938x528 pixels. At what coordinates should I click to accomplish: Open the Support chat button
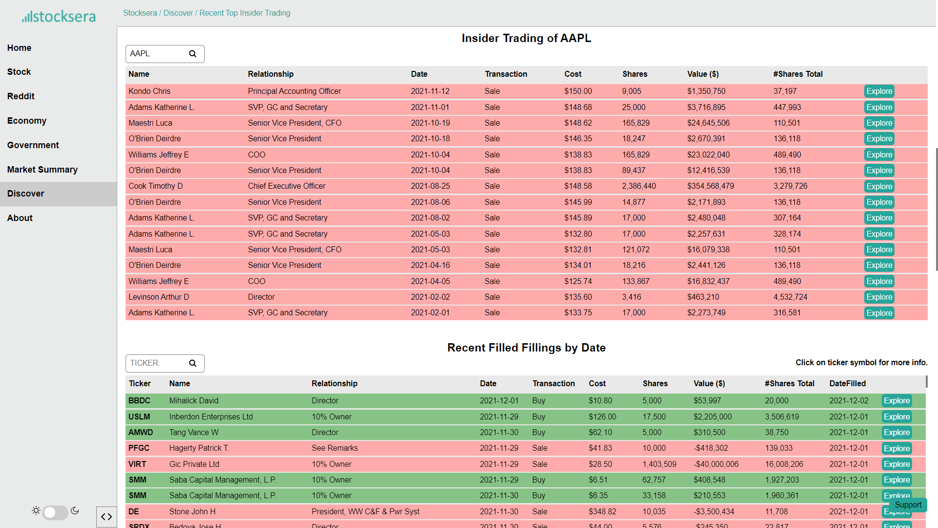pos(908,505)
